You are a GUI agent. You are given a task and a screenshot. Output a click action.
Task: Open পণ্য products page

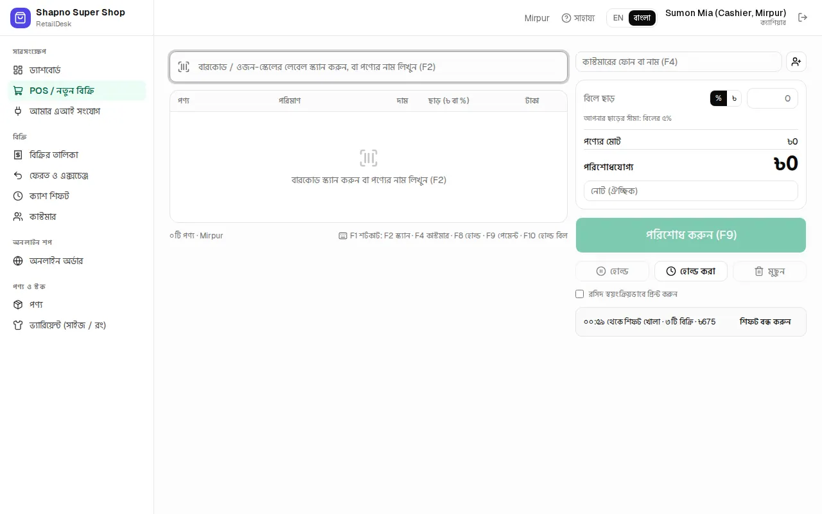point(77,305)
